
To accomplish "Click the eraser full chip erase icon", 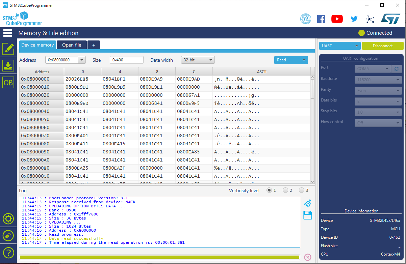I will coord(8,235).
